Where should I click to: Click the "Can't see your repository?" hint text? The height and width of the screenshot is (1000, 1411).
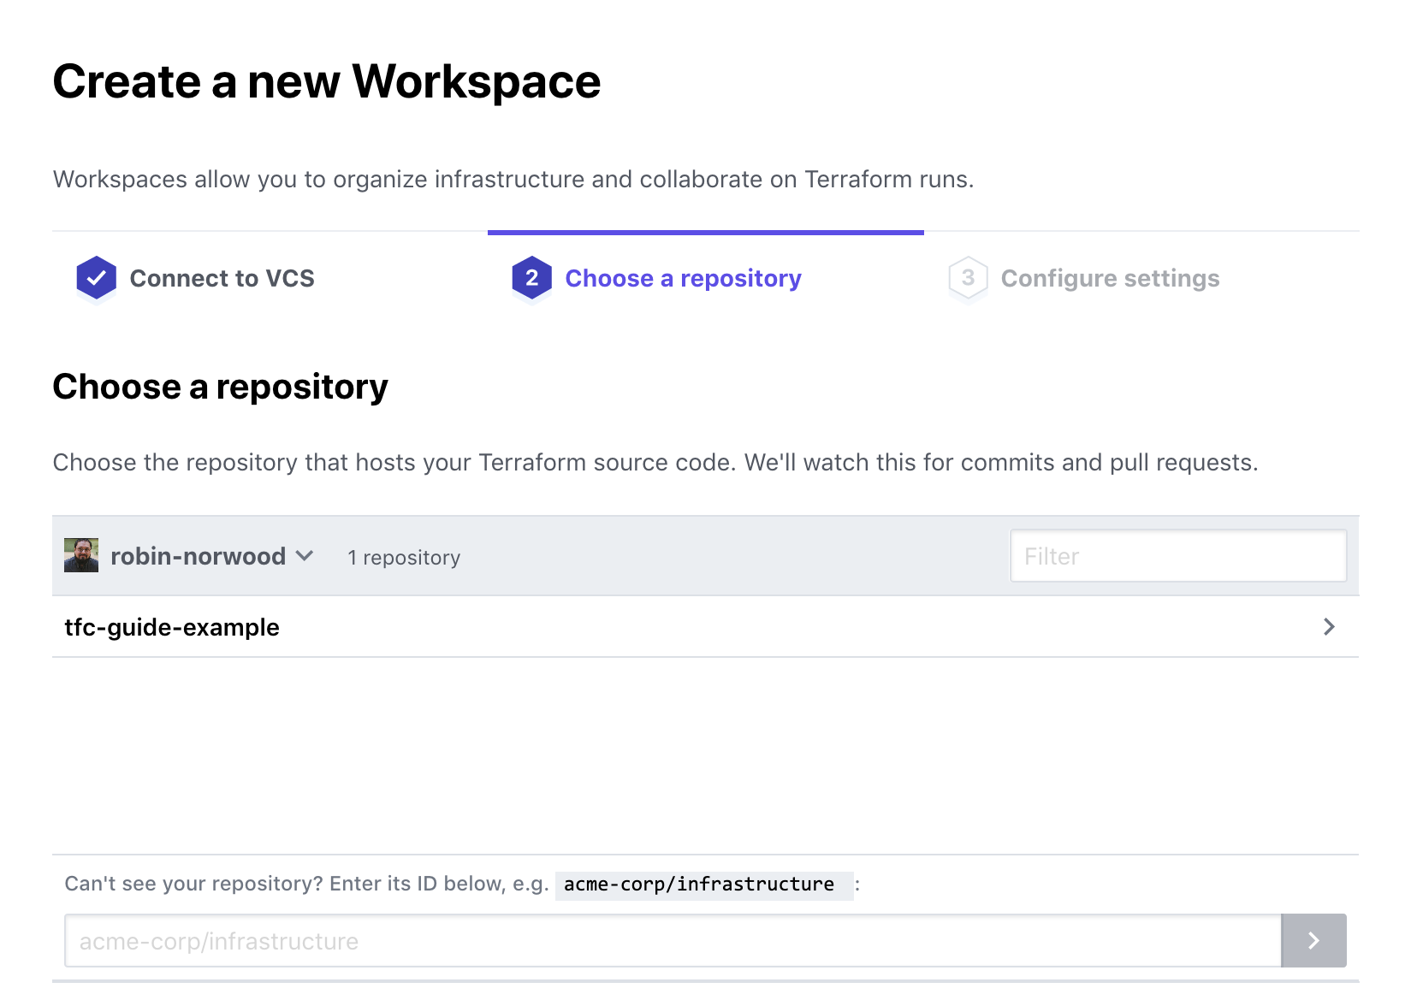pos(305,884)
